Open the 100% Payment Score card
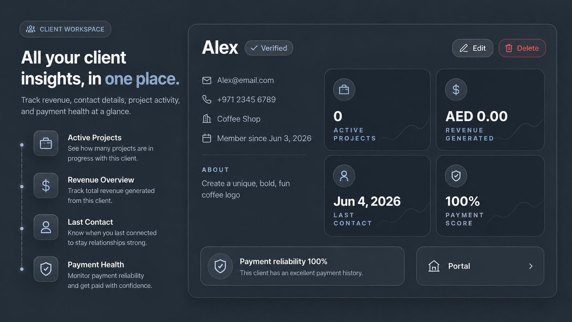Image resolution: width=572 pixels, height=322 pixels. tap(490, 196)
